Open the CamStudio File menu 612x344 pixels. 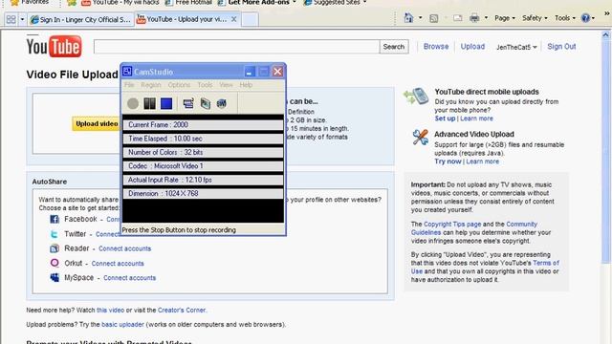129,85
